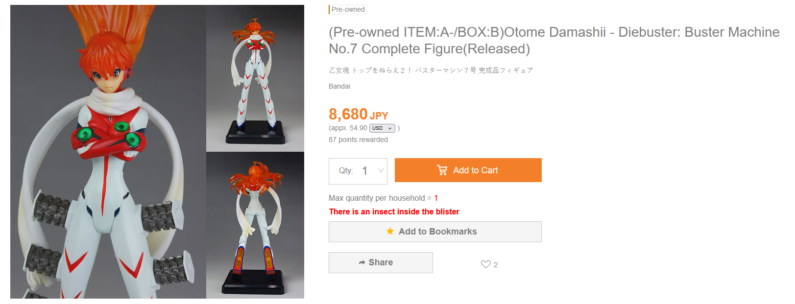Click the share arrow icon
This screenshot has width=795, height=304.
pyautogui.click(x=362, y=263)
